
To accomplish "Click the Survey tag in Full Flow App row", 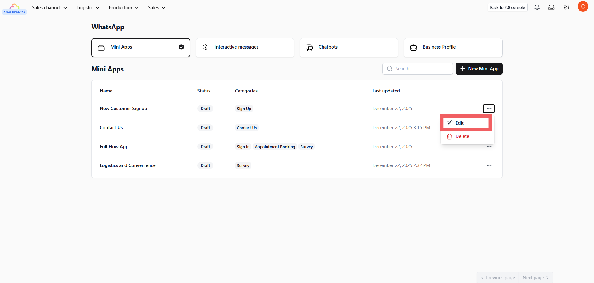I will tap(306, 147).
